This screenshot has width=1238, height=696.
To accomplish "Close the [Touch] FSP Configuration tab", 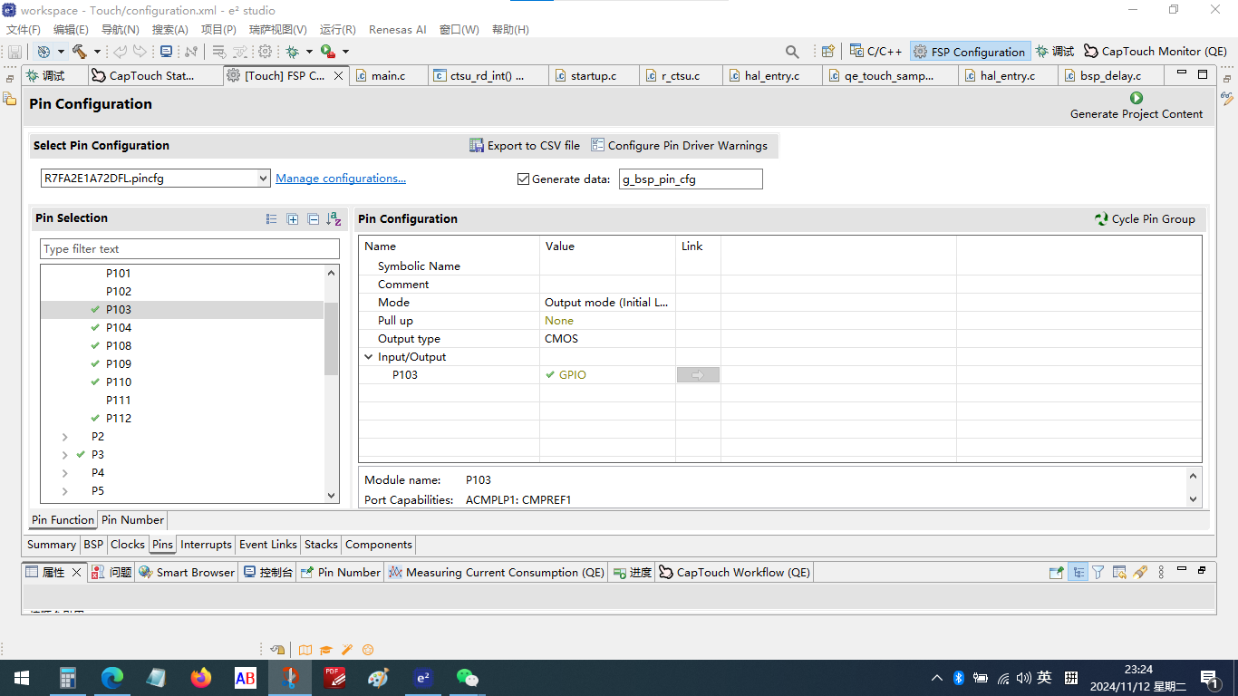I will coord(339,76).
